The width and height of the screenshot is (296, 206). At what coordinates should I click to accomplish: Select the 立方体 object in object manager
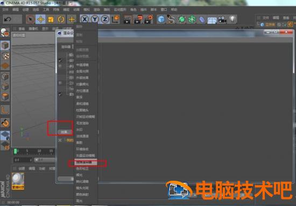coord(270,25)
